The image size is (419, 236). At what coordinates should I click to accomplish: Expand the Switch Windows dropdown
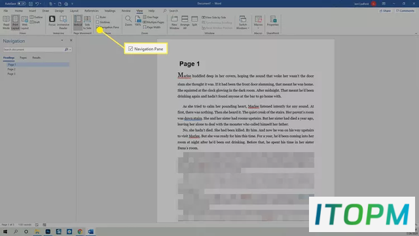(243, 22)
